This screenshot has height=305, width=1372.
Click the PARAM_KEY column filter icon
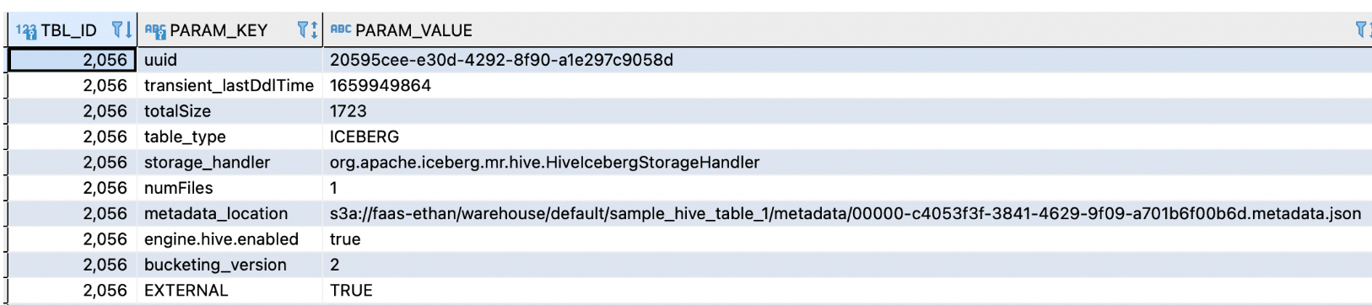303,30
